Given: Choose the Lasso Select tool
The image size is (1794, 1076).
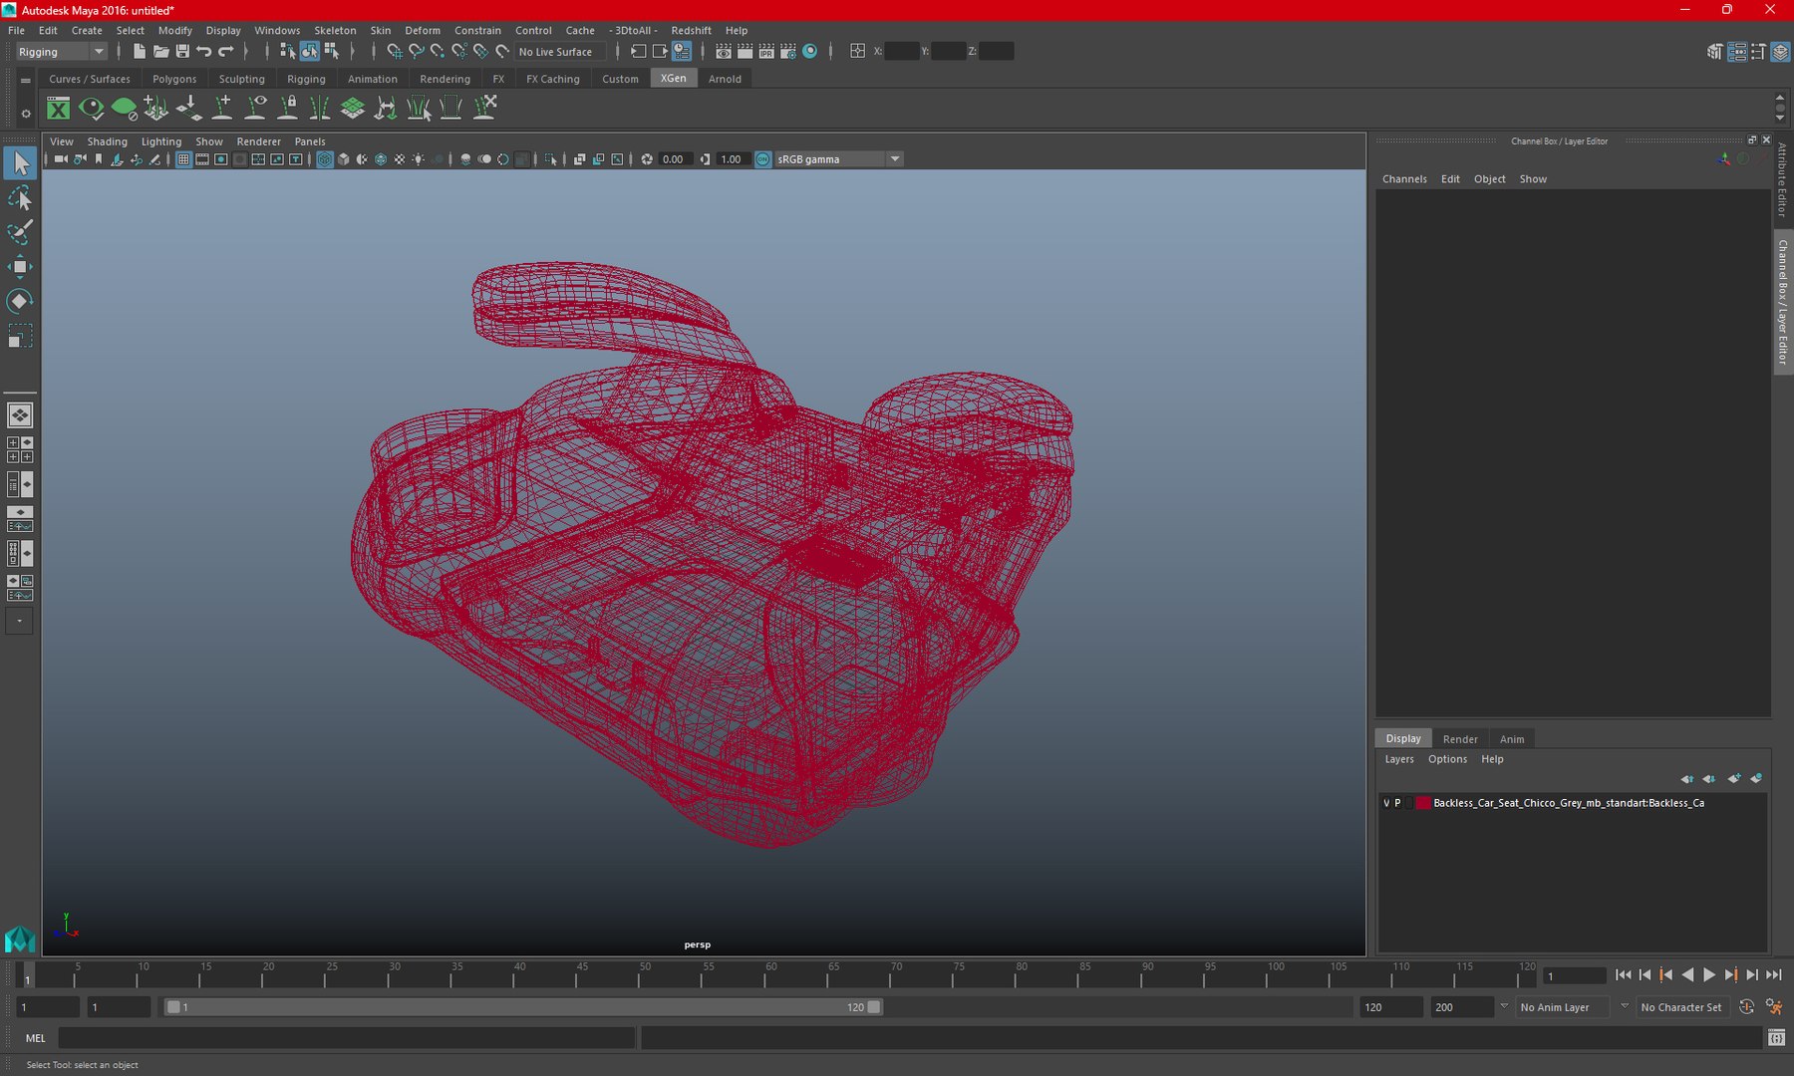Looking at the screenshot, I should [x=19, y=198].
